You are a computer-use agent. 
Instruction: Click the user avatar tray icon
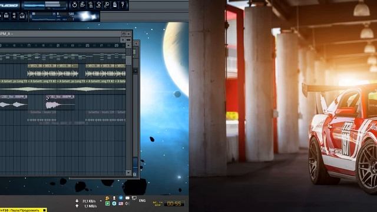[114, 198]
